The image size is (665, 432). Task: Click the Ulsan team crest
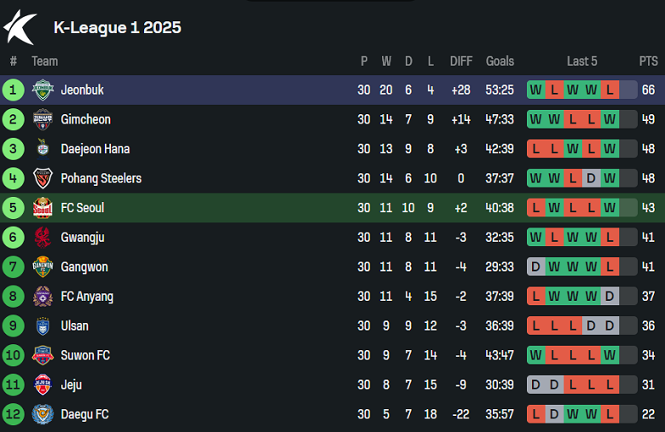pyautogui.click(x=43, y=325)
